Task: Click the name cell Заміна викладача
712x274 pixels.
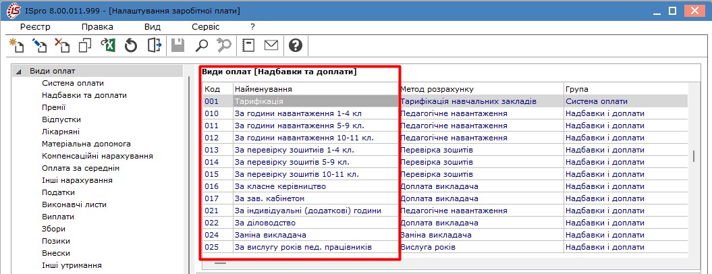Action: coord(316,235)
